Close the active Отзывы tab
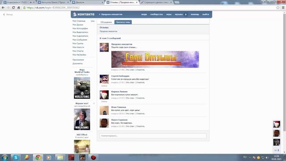This screenshot has width=286, height=161. pyautogui.click(x=137, y=2)
